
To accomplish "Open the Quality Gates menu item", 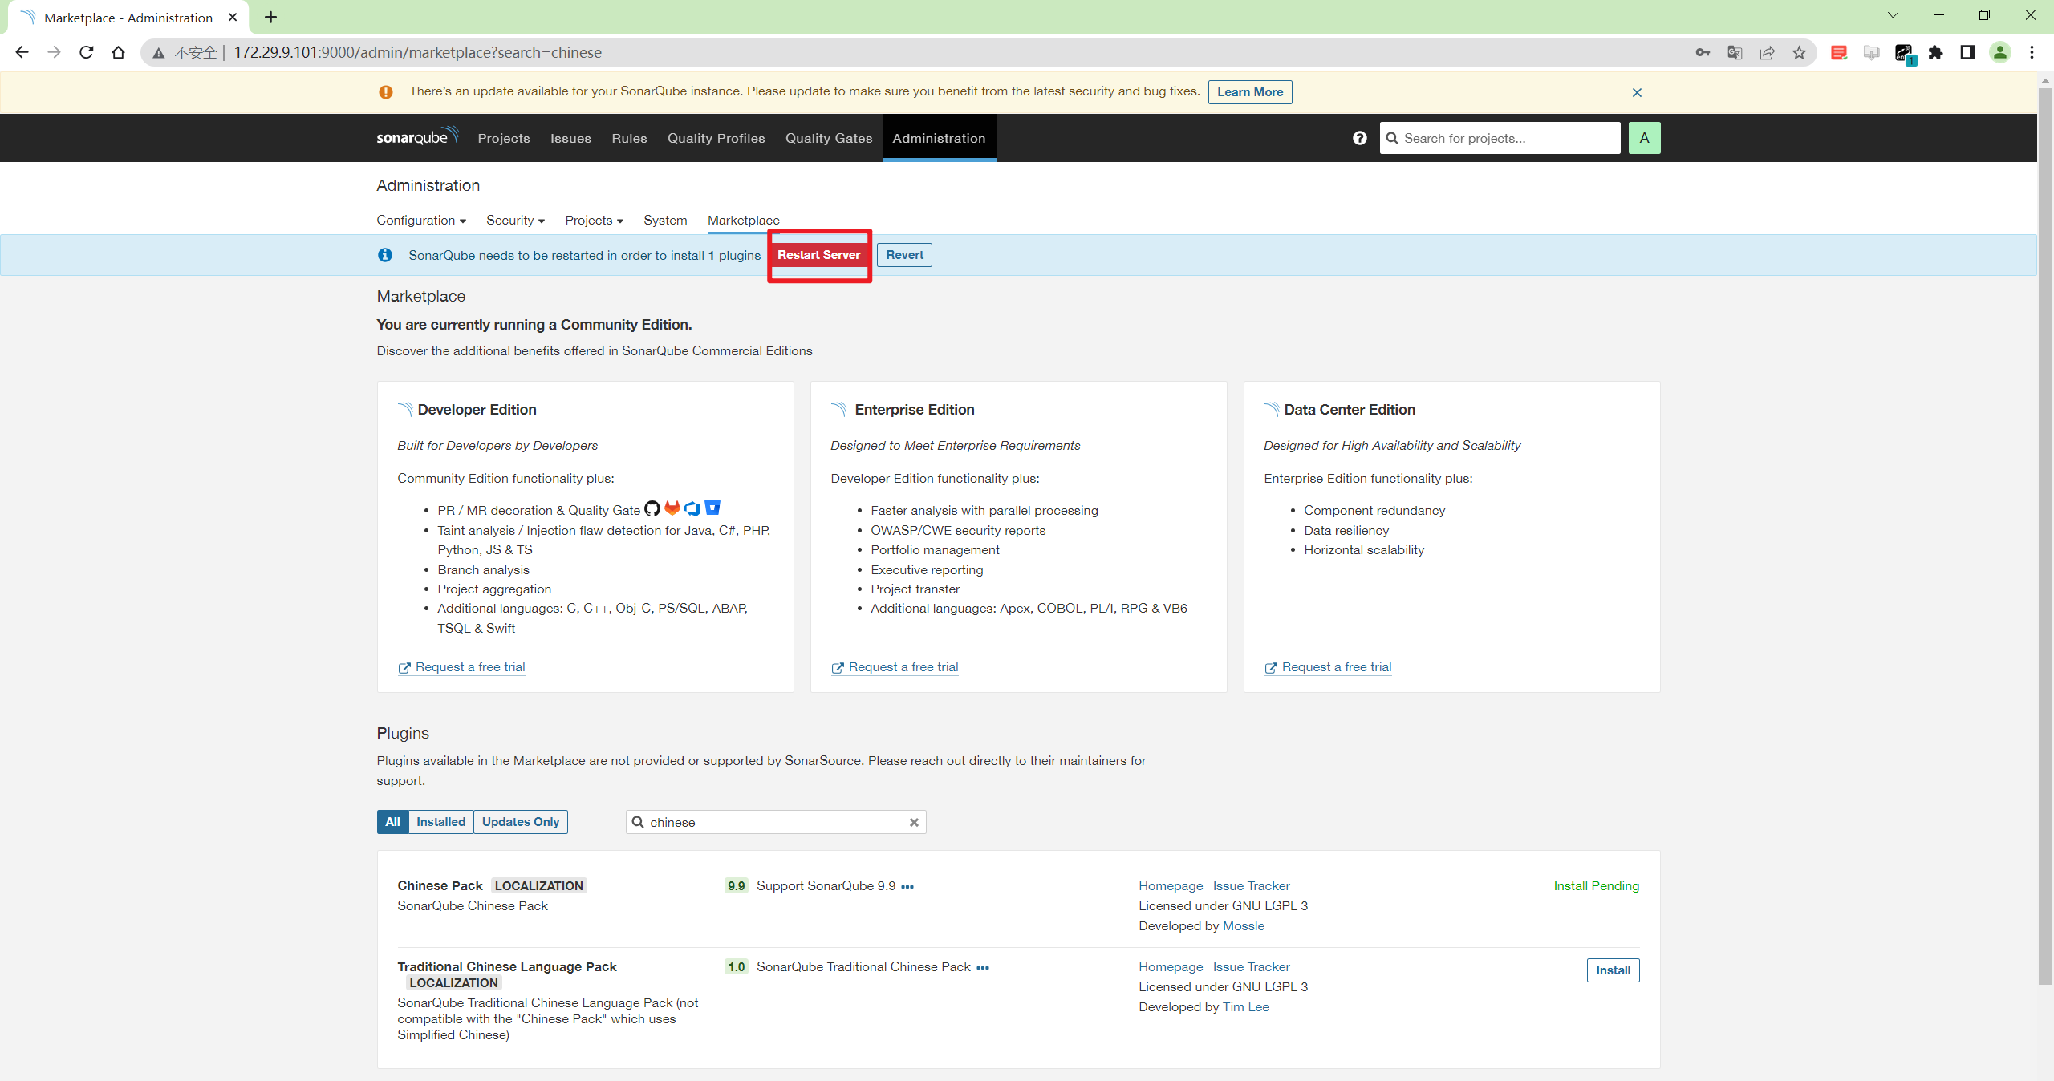I will pyautogui.click(x=828, y=138).
